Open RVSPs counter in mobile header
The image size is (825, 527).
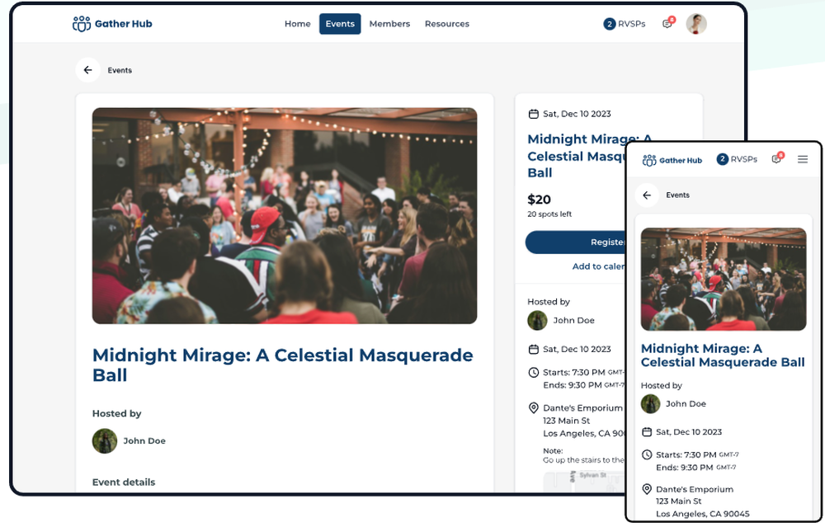click(736, 159)
